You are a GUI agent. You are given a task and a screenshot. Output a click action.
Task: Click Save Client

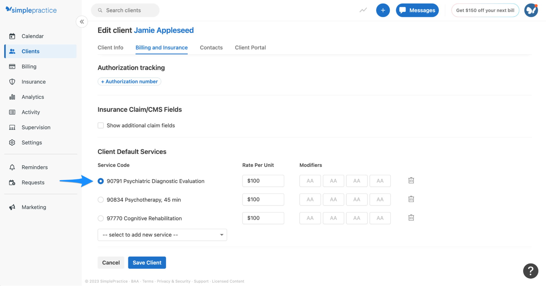click(x=147, y=263)
